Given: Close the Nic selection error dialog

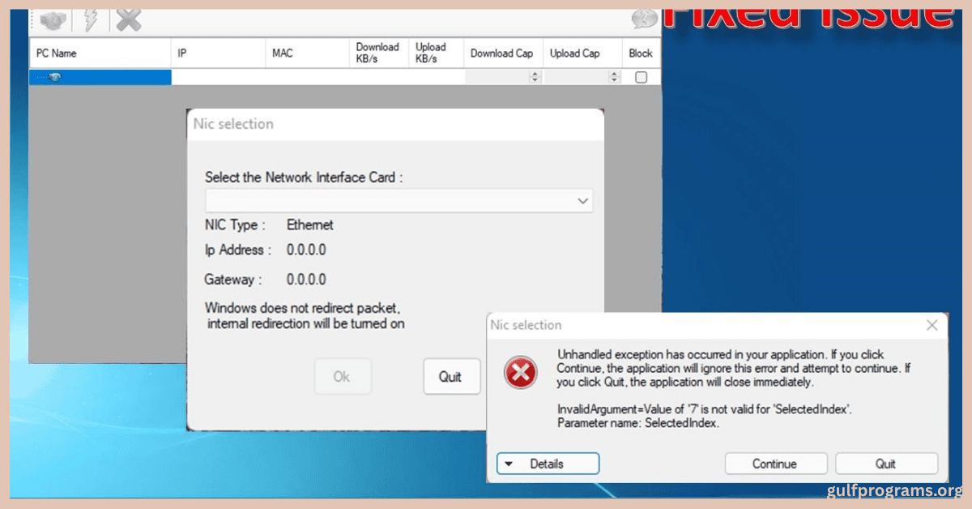Looking at the screenshot, I should [932, 324].
